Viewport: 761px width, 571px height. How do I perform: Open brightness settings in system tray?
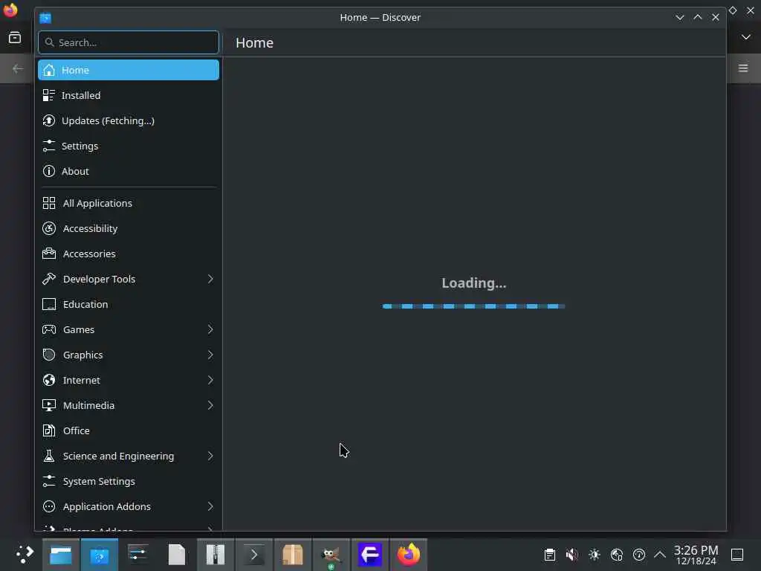594,555
